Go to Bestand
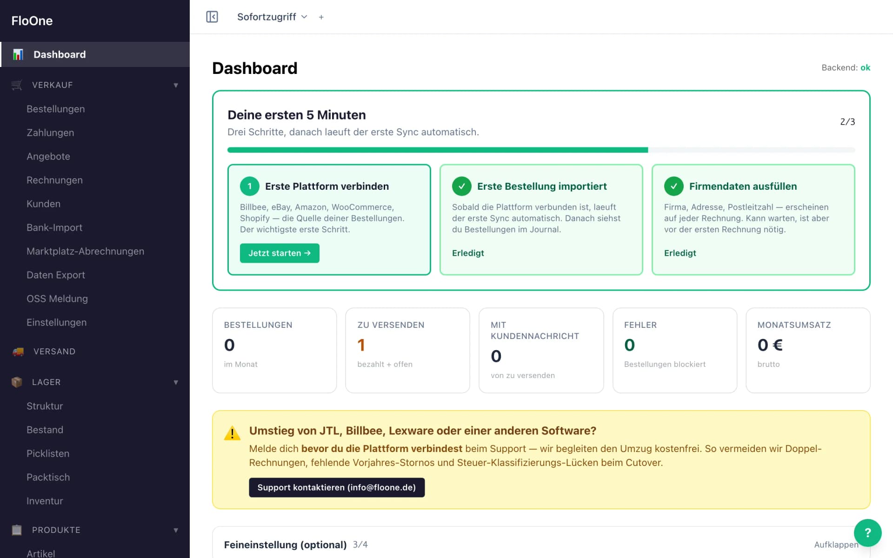 coord(45,430)
